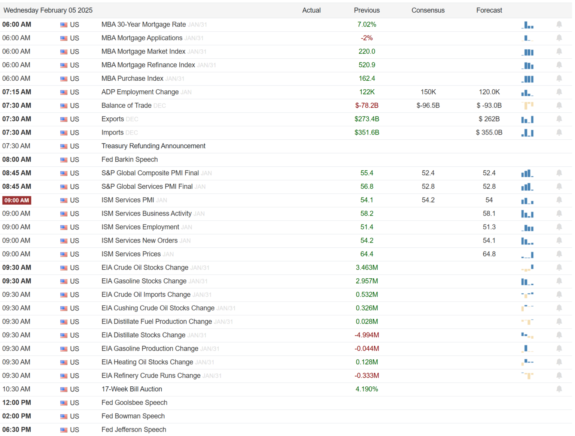View EIA Crude Oil Stocks Change chart
The width and height of the screenshot is (575, 436).
pos(527,268)
